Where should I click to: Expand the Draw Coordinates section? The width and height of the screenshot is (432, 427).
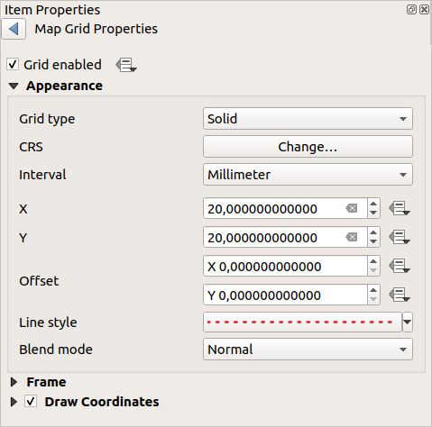click(x=14, y=402)
